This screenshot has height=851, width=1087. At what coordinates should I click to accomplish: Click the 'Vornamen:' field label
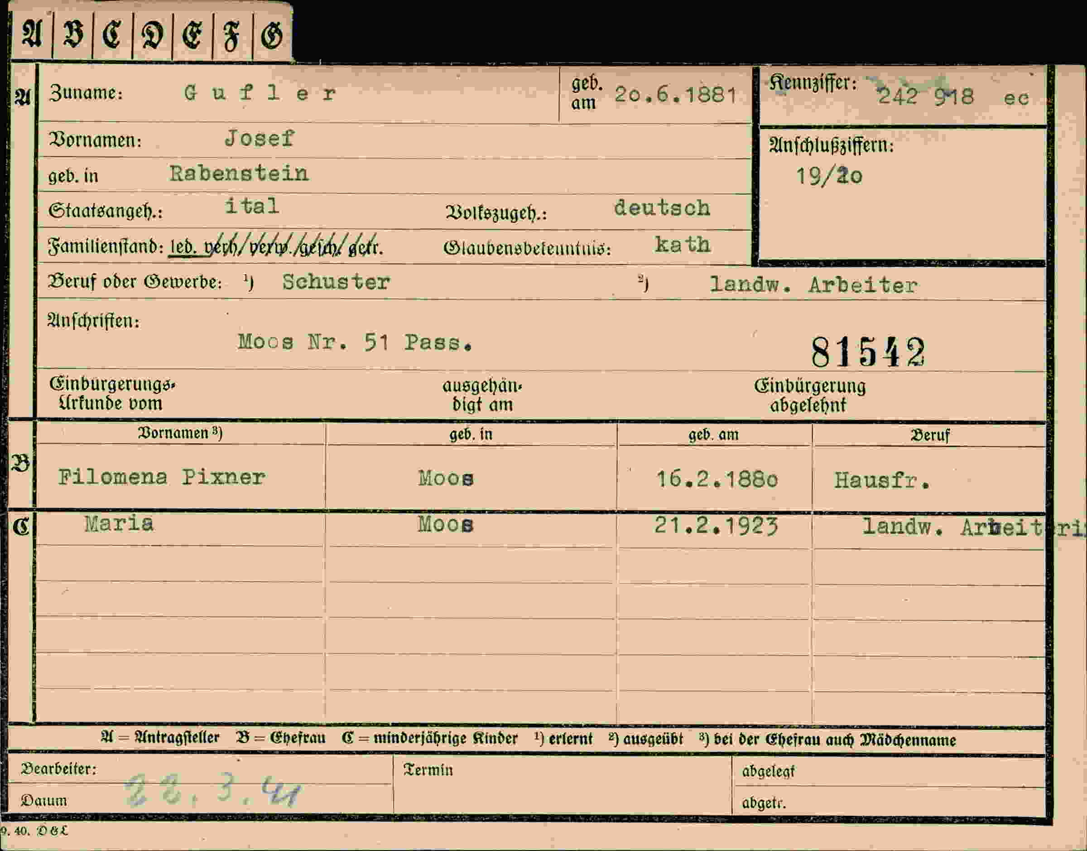95,140
